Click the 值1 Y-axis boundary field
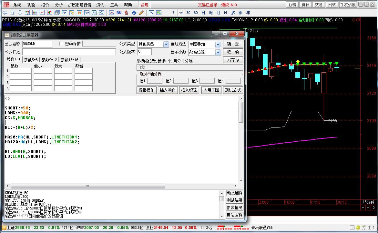The image size is (378, 233). click(x=155, y=81)
